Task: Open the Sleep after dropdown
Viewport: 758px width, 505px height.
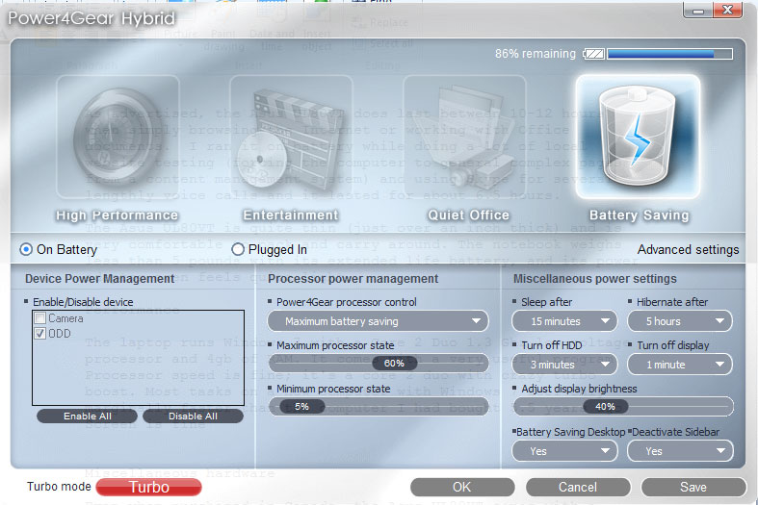Action: coord(564,321)
